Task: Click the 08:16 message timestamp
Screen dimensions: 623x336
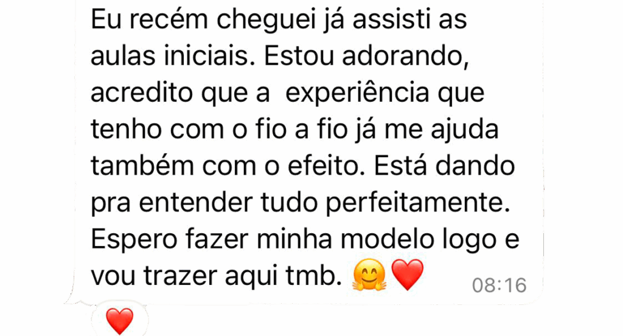Action: tap(499, 285)
